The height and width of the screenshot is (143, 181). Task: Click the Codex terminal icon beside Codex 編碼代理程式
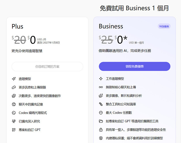pyautogui.click(x=14, y=113)
